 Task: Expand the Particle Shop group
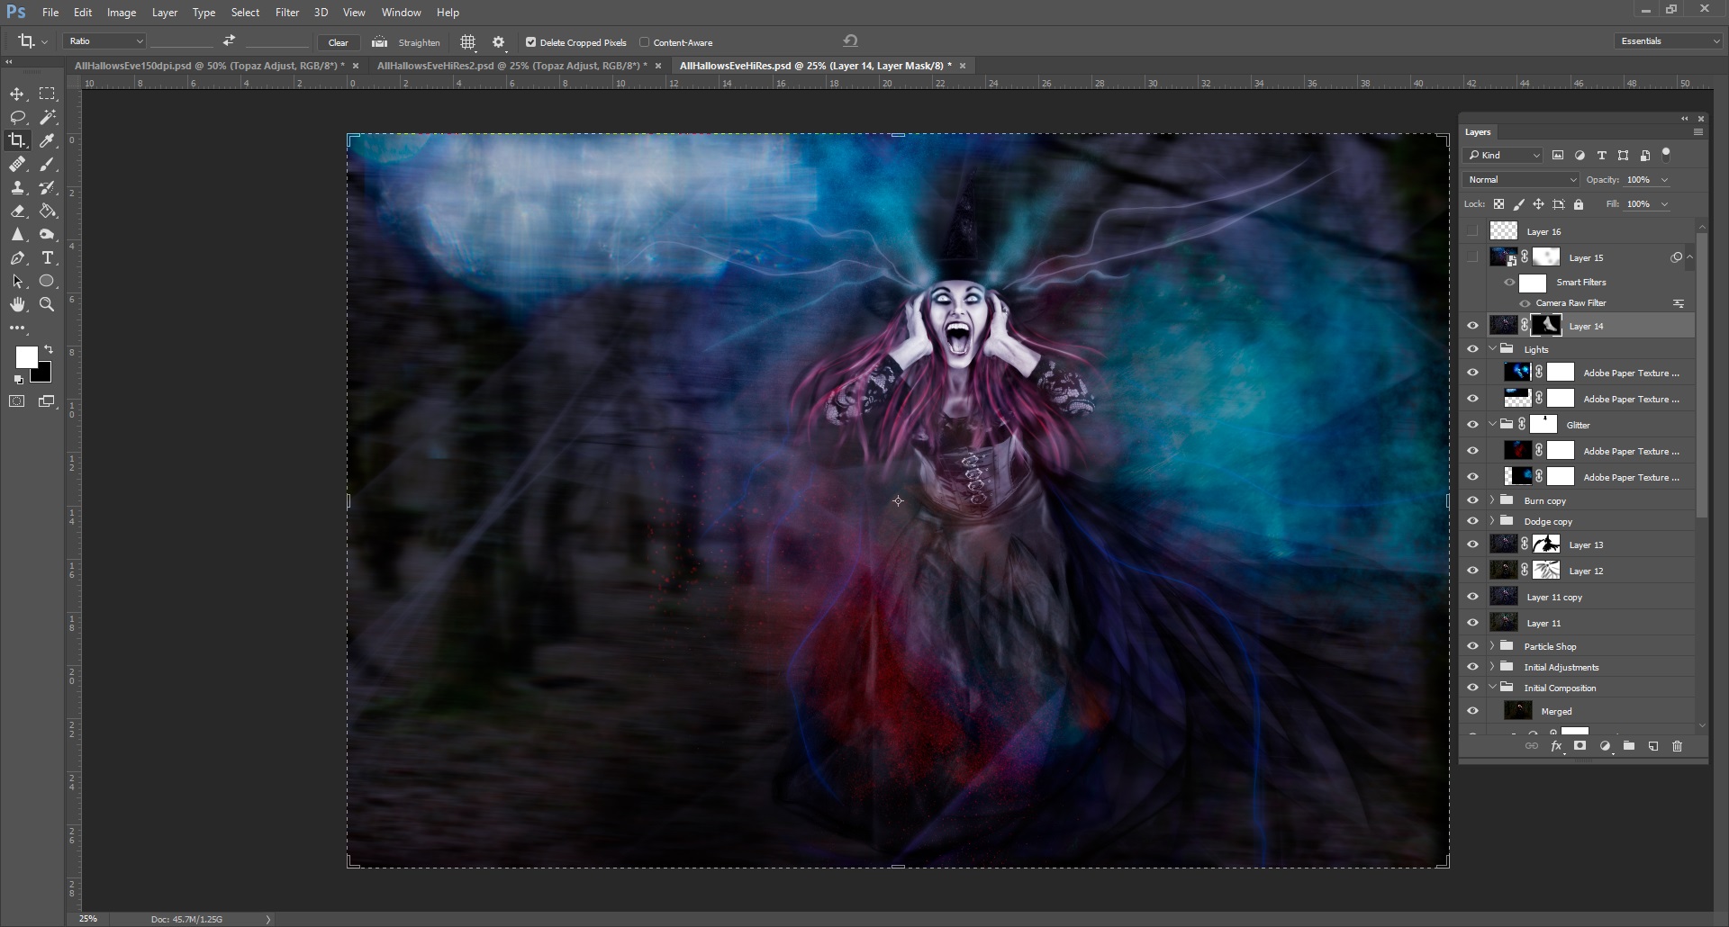[1493, 645]
